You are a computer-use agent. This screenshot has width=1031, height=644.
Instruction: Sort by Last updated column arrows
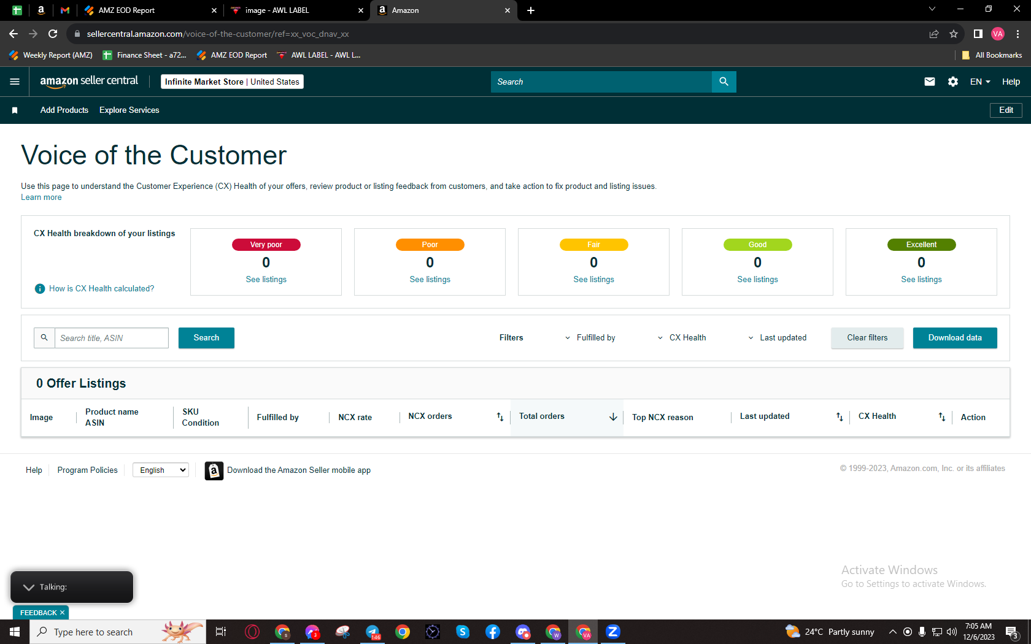[840, 417]
